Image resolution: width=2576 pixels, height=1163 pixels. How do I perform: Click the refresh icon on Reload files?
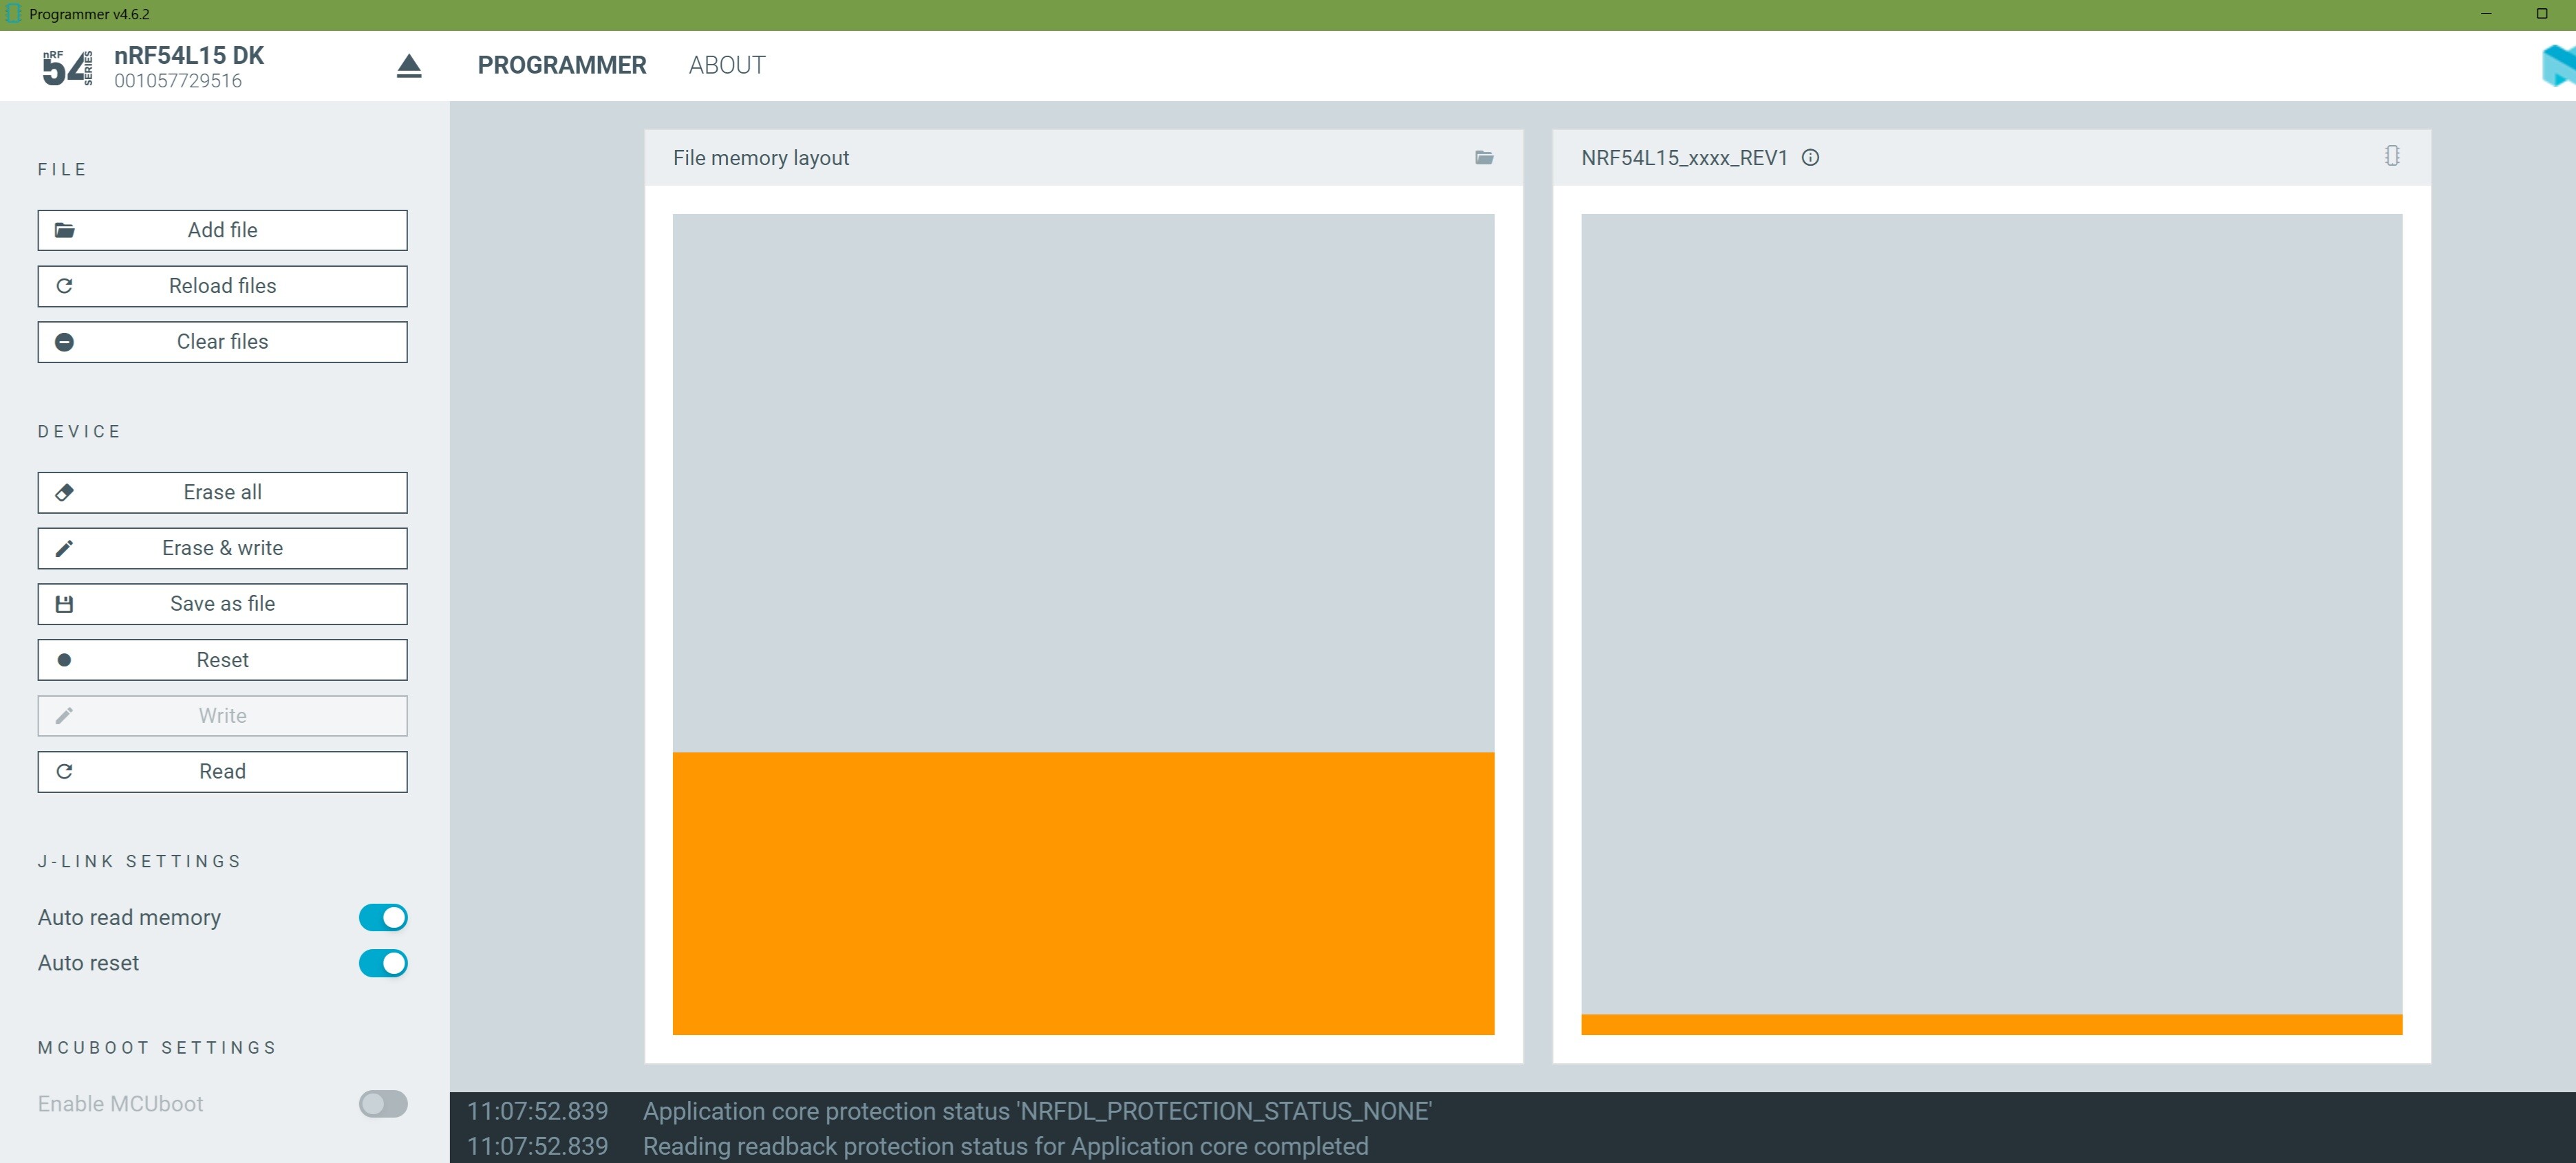(64, 286)
